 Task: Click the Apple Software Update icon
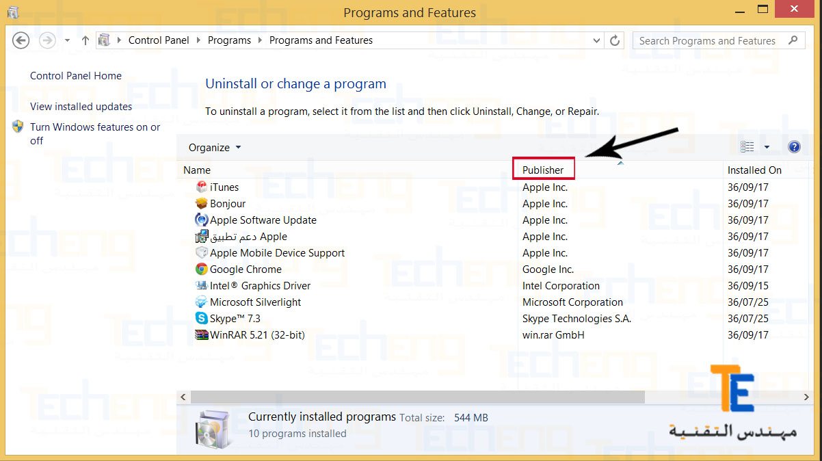(201, 220)
